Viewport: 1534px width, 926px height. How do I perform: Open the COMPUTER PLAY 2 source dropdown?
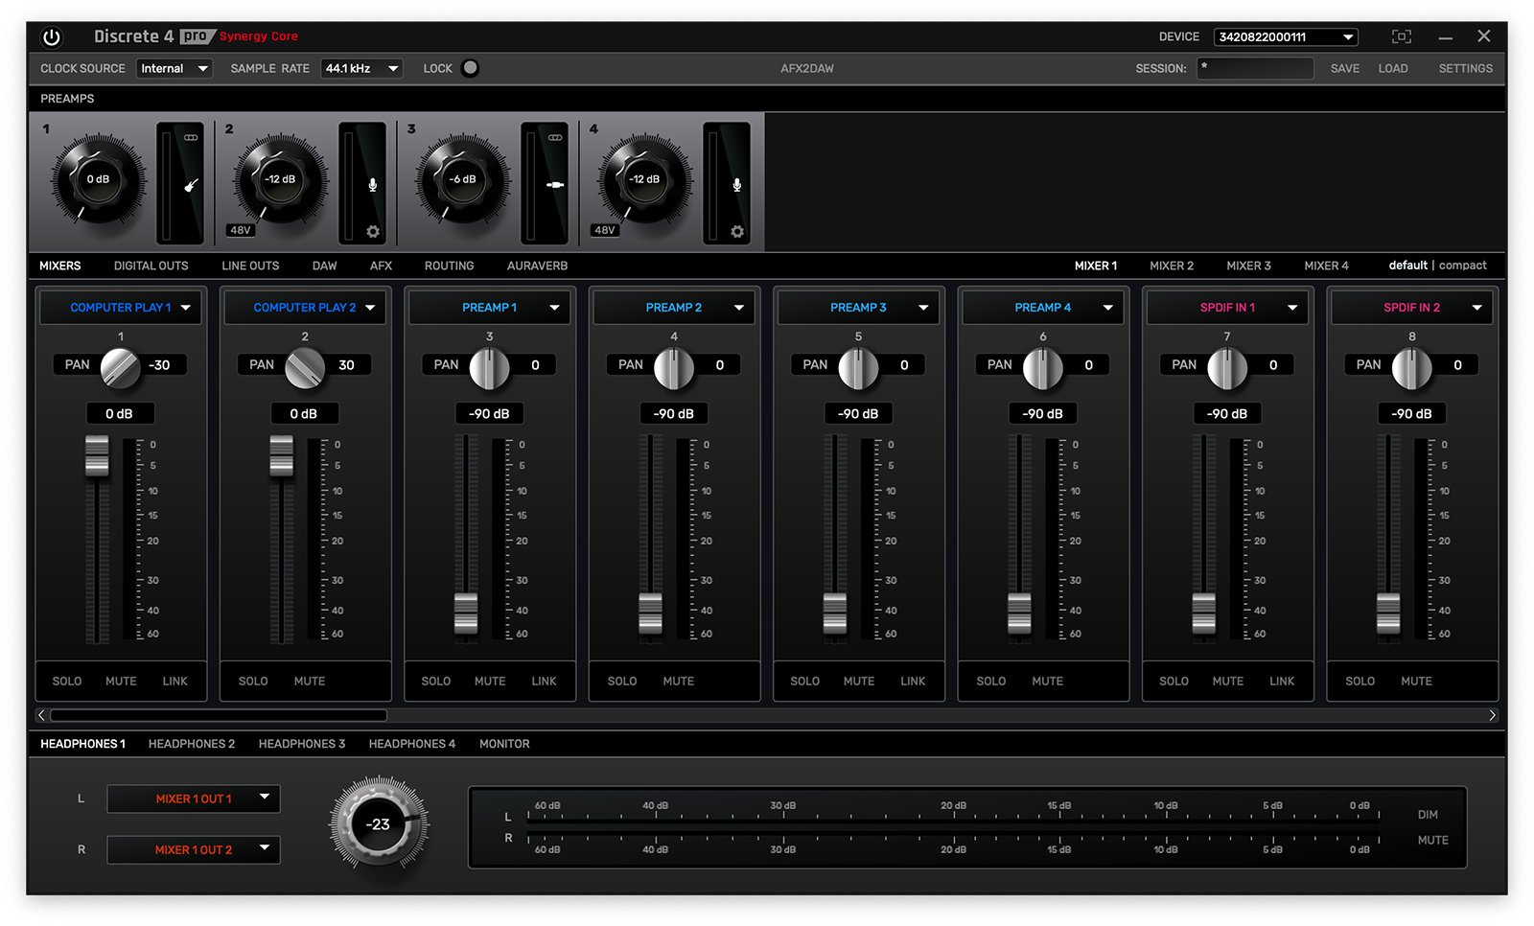tap(305, 308)
